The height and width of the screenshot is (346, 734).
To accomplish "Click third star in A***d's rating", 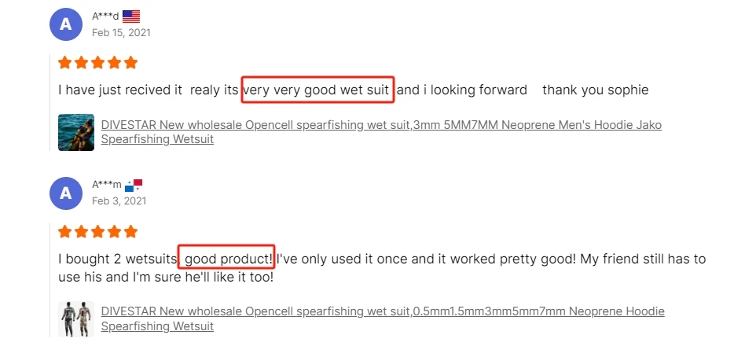I will tap(97, 62).
